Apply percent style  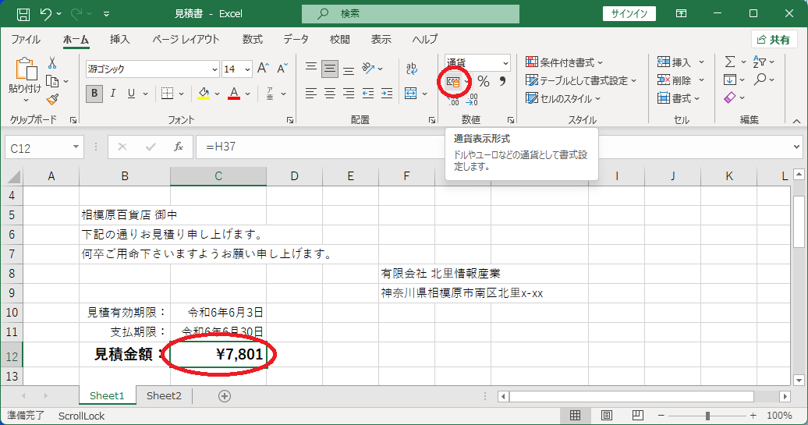(483, 81)
